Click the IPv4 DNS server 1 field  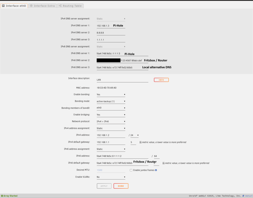point(111,26)
